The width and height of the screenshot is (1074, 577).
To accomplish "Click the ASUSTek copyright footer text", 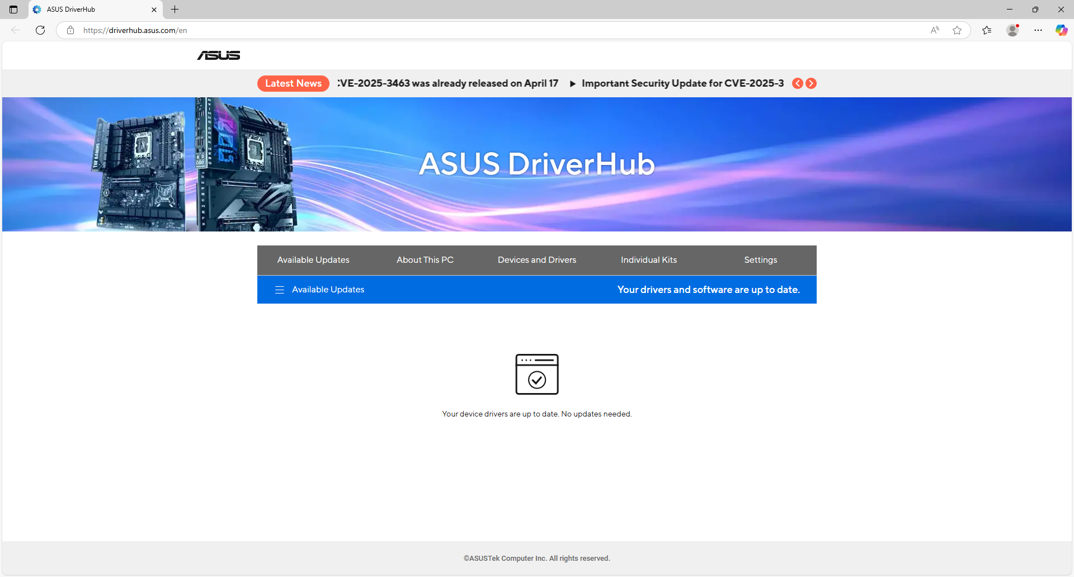I will point(537,559).
